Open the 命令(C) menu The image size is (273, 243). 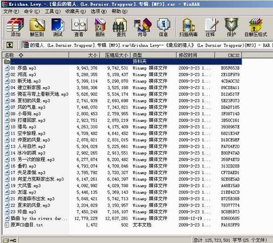[32, 11]
